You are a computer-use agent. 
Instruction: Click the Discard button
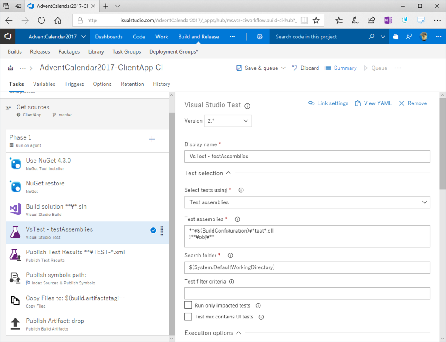[305, 68]
